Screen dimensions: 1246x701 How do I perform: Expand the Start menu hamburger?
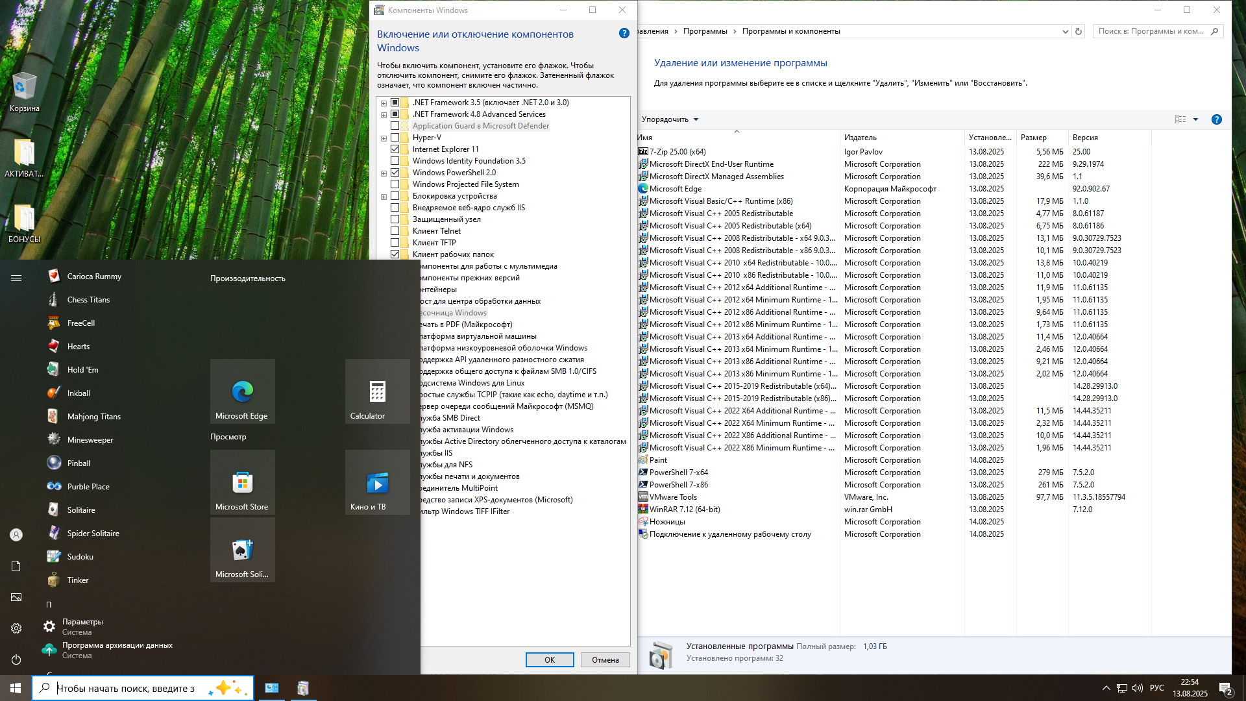pyautogui.click(x=16, y=278)
